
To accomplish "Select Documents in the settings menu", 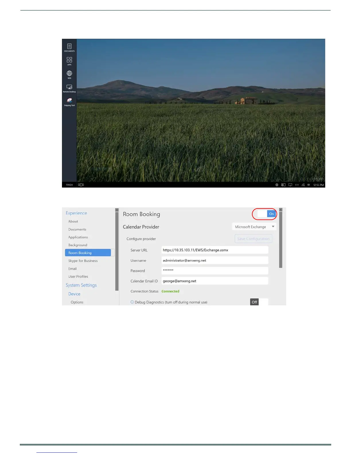I will click(x=77, y=230).
